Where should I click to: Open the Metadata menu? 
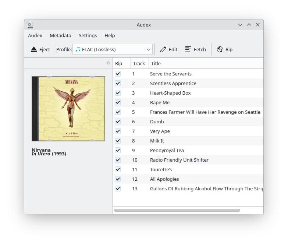[x=60, y=36]
